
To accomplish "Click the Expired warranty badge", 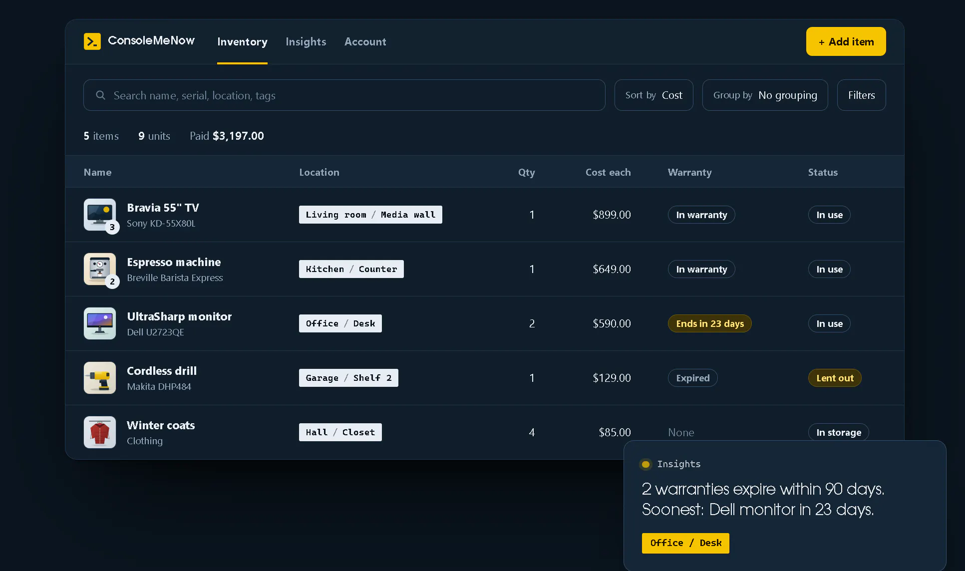I will (692, 378).
